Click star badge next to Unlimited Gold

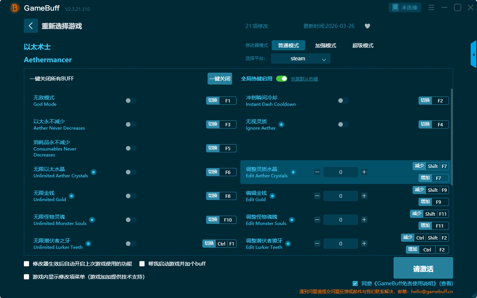72,196
